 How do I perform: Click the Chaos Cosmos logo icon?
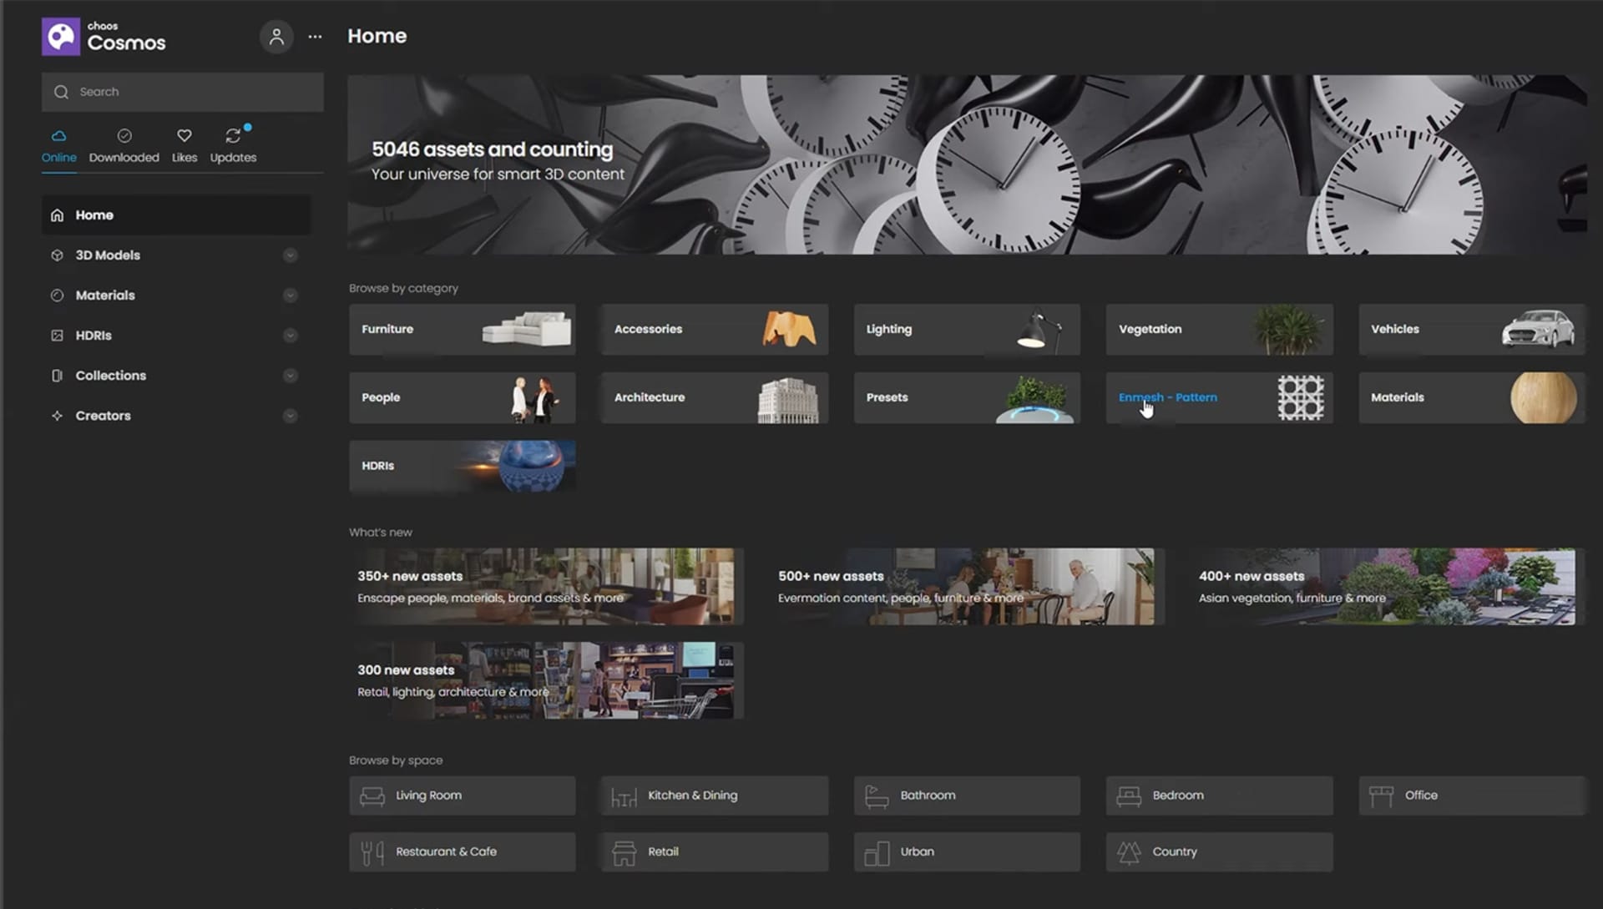click(x=61, y=37)
